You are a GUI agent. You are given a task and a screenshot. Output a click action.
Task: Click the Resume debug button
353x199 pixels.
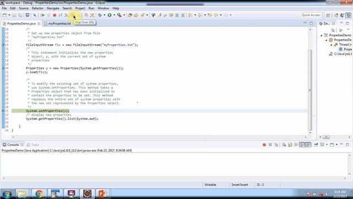(x=42, y=15)
